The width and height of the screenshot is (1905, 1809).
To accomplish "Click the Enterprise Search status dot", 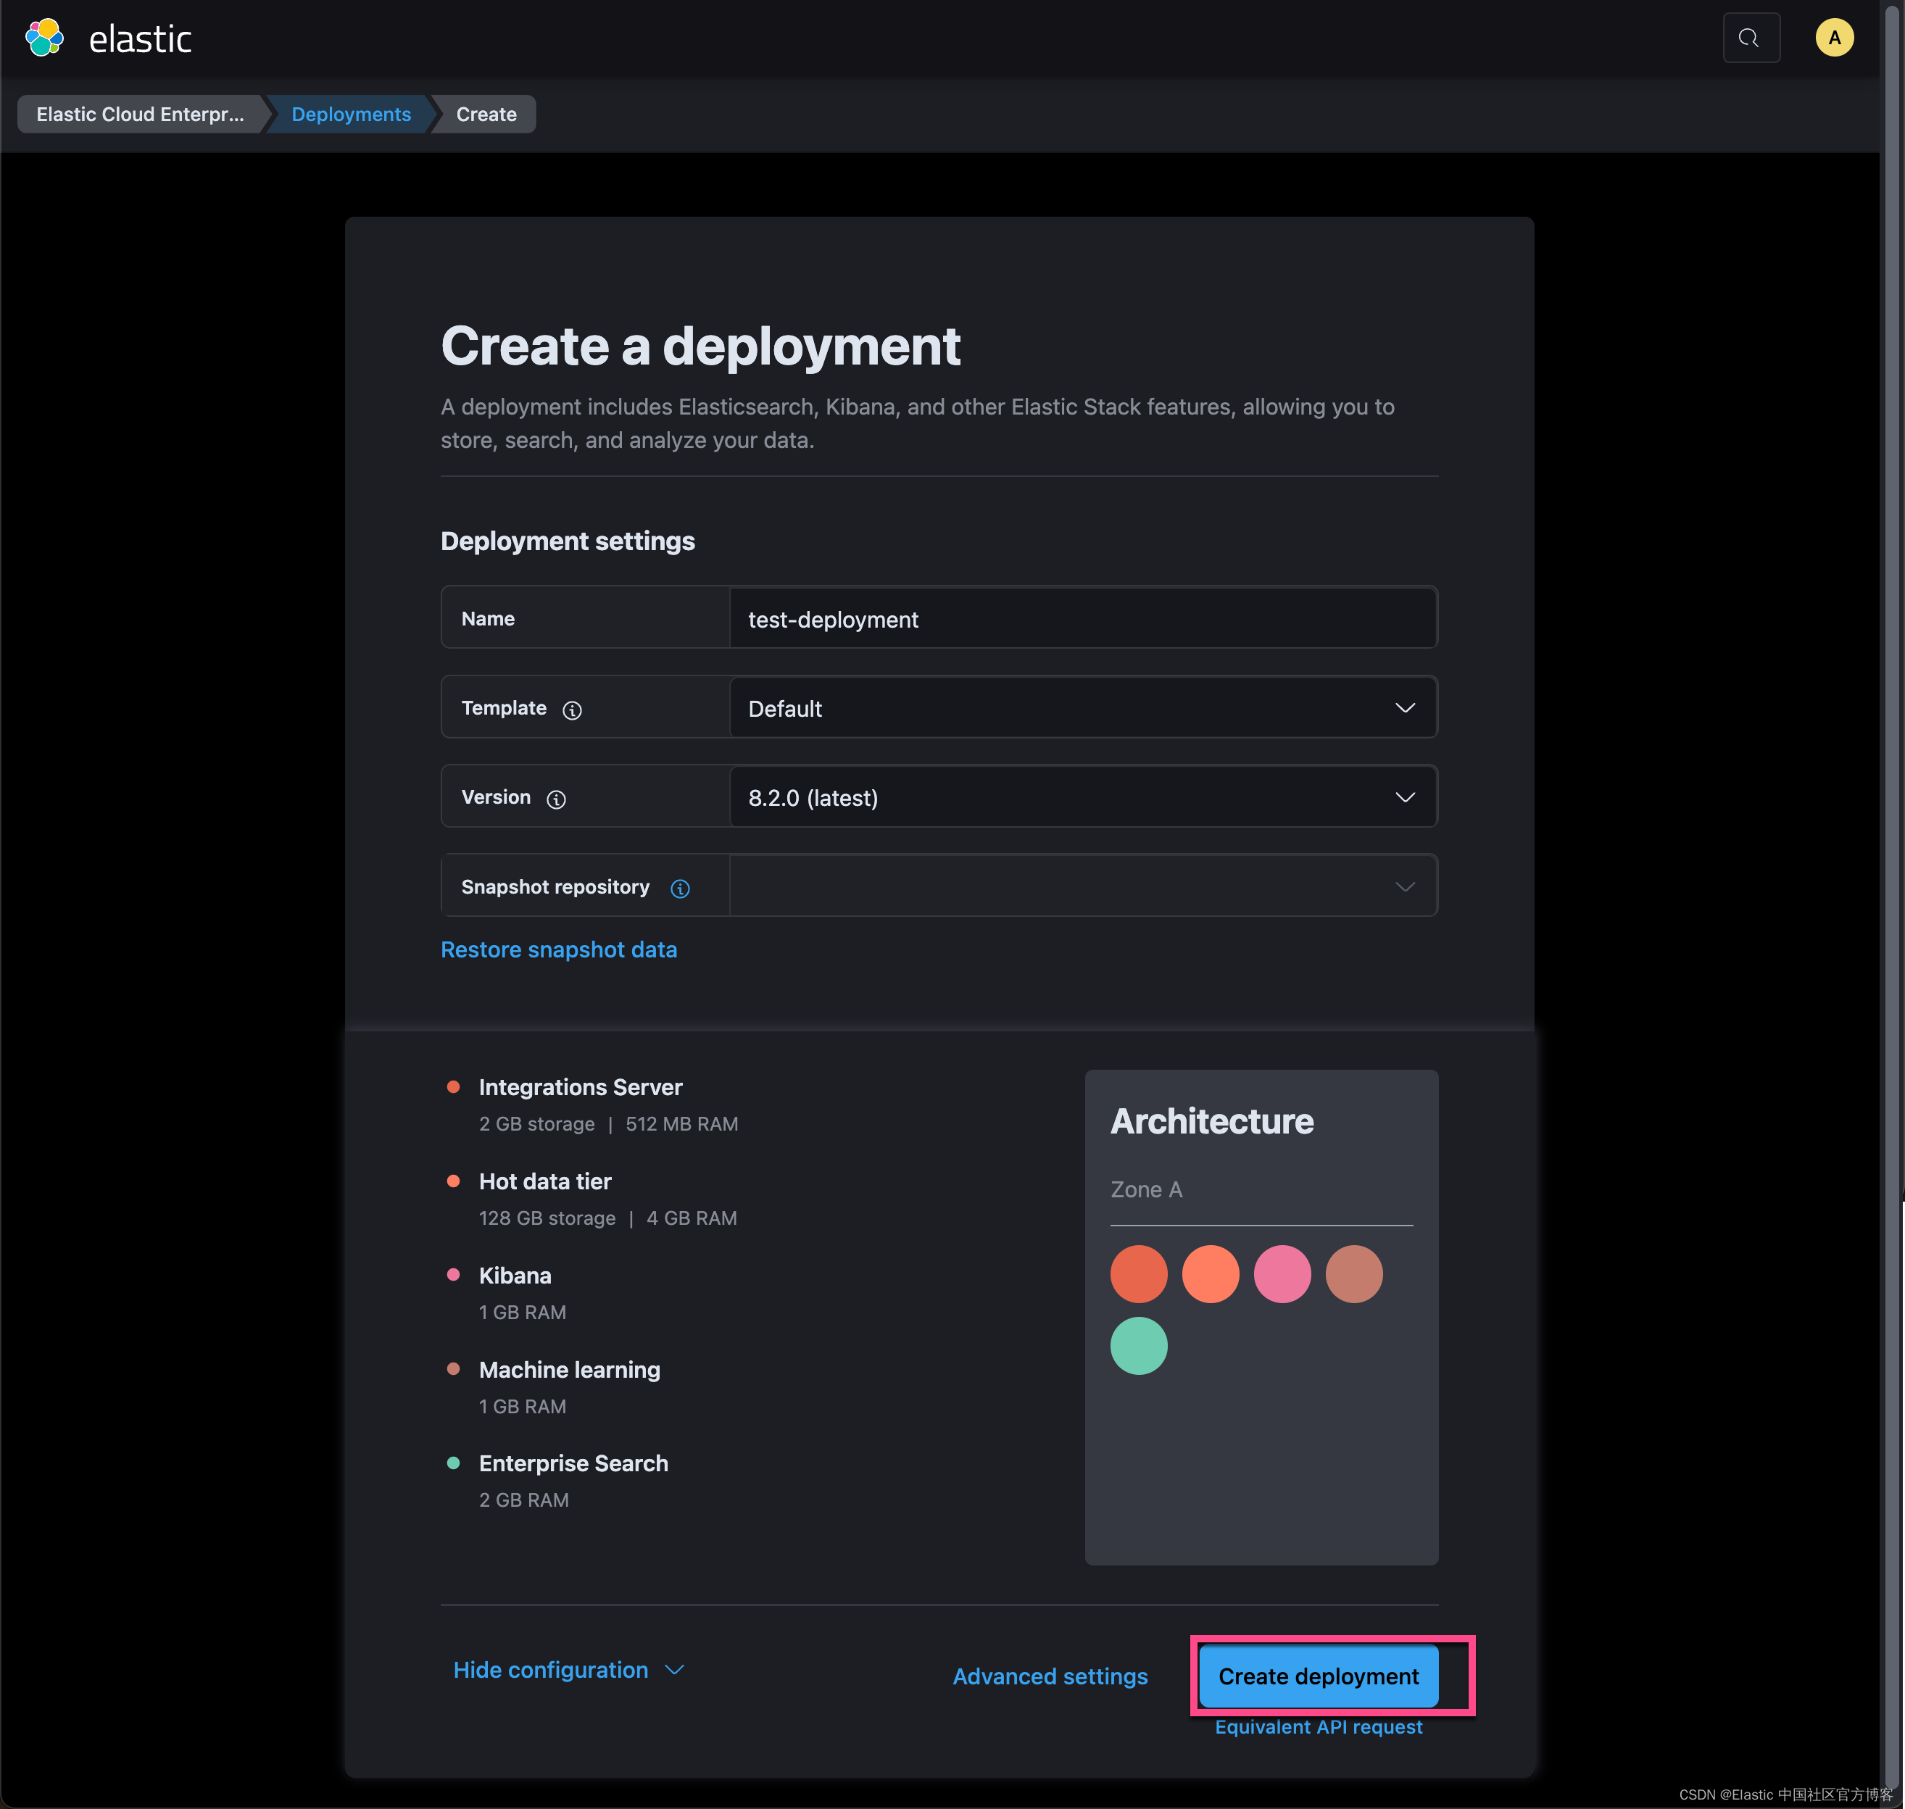I will tap(453, 1463).
